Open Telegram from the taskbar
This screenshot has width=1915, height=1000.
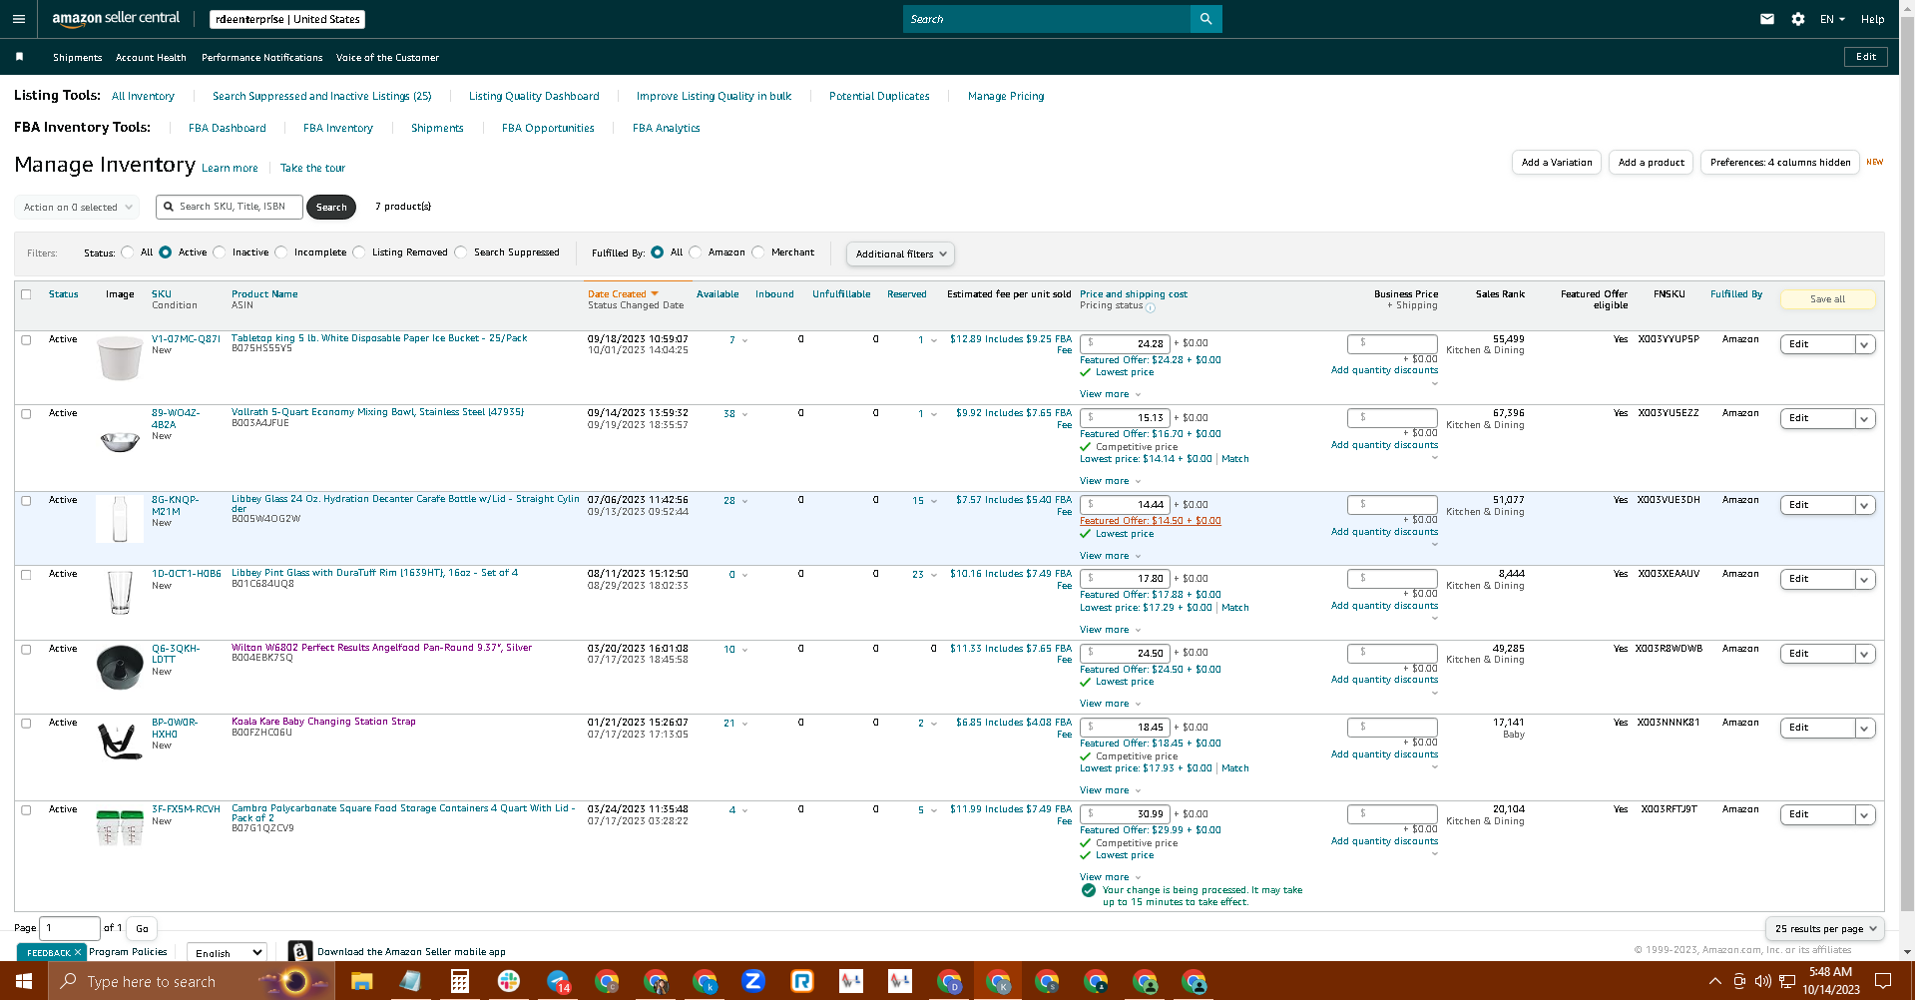tap(558, 981)
